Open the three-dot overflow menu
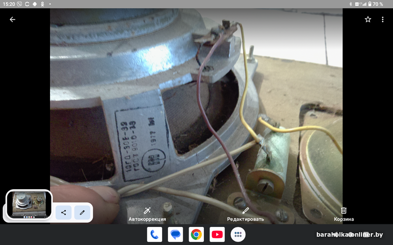 point(383,20)
